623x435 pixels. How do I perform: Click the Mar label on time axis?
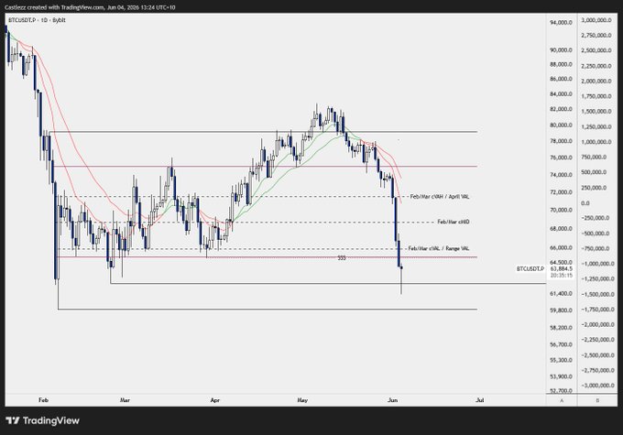pos(125,400)
